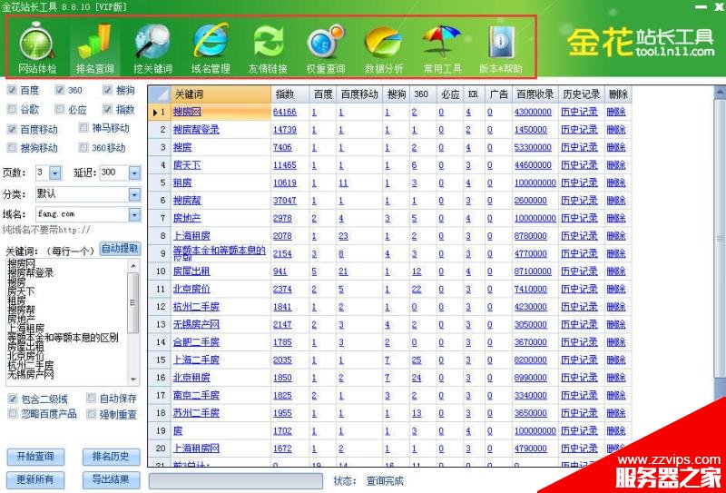Image resolution: width=726 pixels, height=493 pixels.
Task: Expand the 分类 category dropdown
Action: (x=134, y=194)
